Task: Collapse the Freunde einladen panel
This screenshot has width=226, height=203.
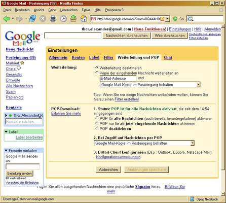Action: point(6,150)
